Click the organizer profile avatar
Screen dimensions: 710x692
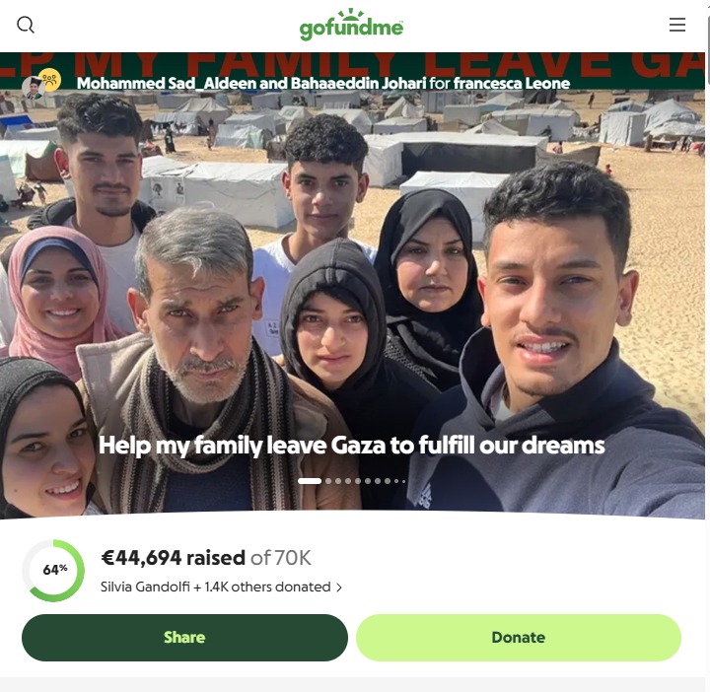pyautogui.click(x=33, y=88)
